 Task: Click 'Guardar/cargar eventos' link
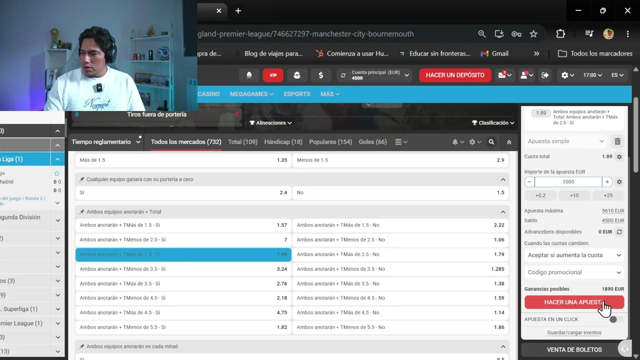(574, 333)
